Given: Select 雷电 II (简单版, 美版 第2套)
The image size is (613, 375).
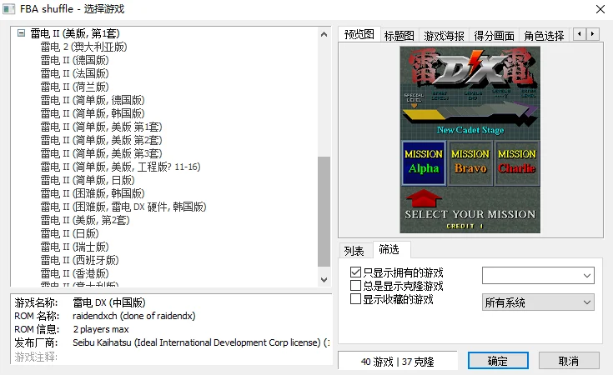Looking at the screenshot, I should tap(101, 140).
